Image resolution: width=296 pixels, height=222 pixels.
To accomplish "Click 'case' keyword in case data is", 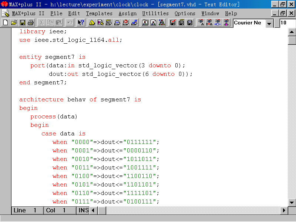I will [49, 134].
